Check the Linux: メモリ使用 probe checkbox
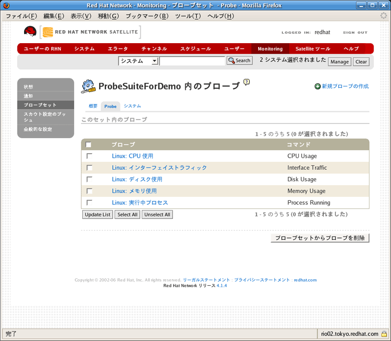The image size is (391, 341). [89, 191]
